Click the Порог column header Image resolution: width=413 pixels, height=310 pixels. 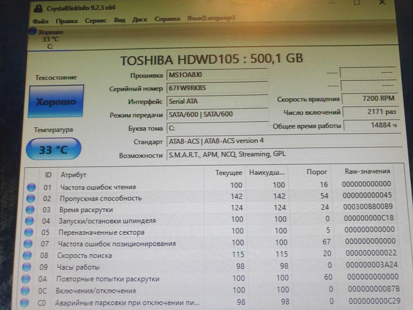pyautogui.click(x=317, y=172)
